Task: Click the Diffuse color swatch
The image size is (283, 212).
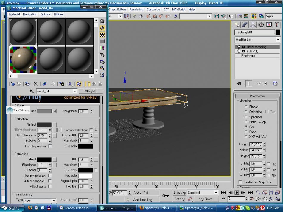Action: pyautogui.click(x=44, y=111)
